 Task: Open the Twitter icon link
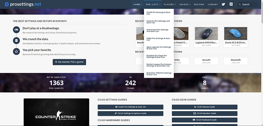(223, 4)
